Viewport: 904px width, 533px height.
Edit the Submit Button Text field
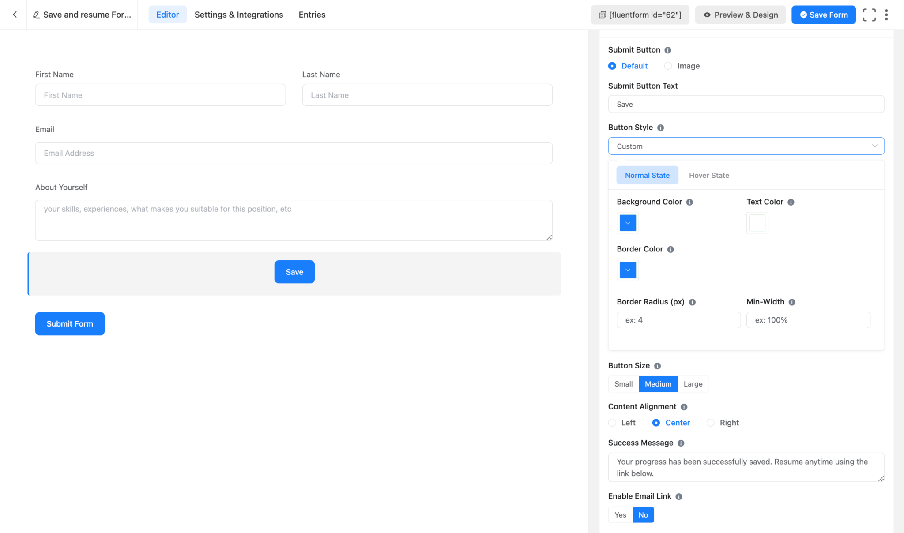[746, 104]
